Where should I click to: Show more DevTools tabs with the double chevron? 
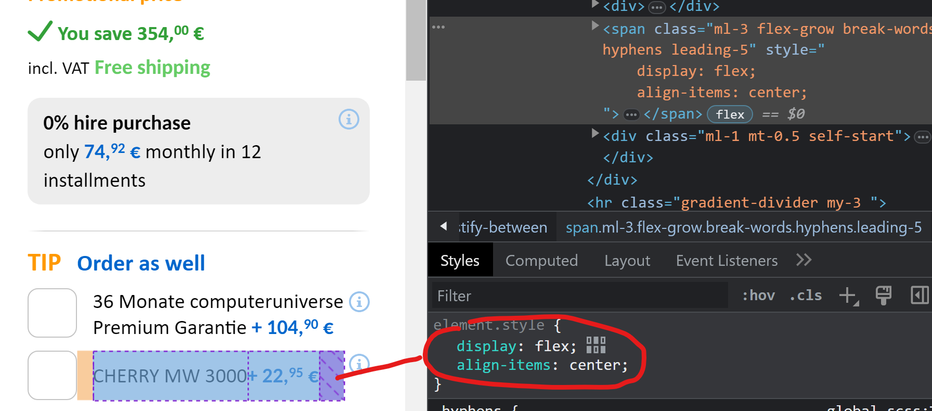[x=804, y=260]
